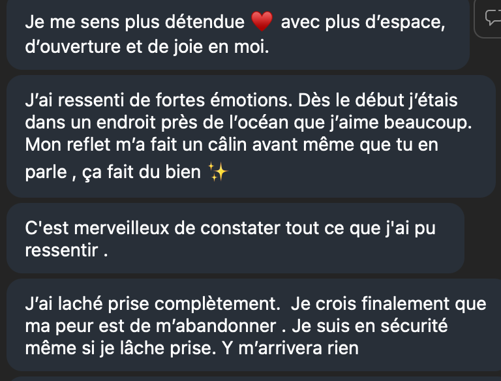Click the word 'reflet' in second message
This screenshot has width=501, height=381.
tap(87, 144)
